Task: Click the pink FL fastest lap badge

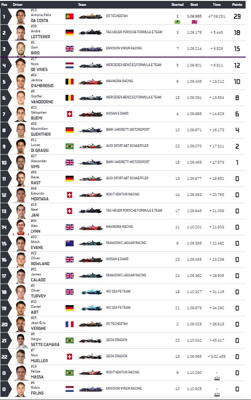Action: click(194, 22)
